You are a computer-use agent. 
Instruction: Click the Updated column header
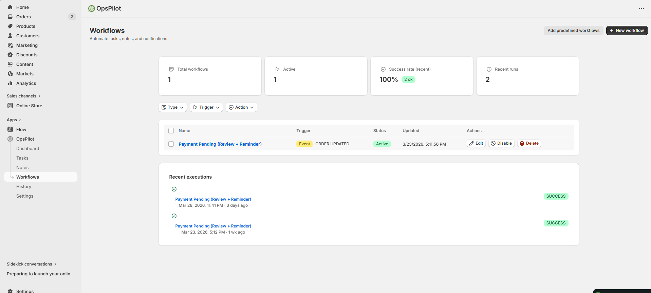411,131
